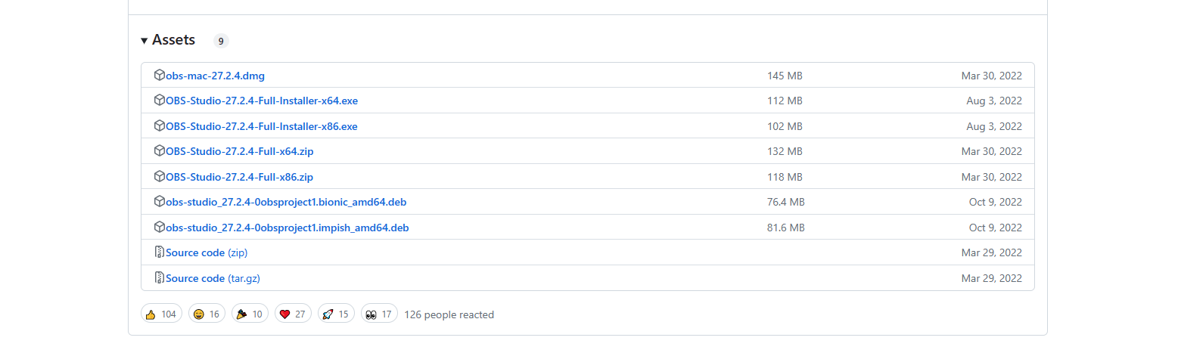Collapse the Assets section triangle
1178x353 pixels.
click(x=144, y=41)
